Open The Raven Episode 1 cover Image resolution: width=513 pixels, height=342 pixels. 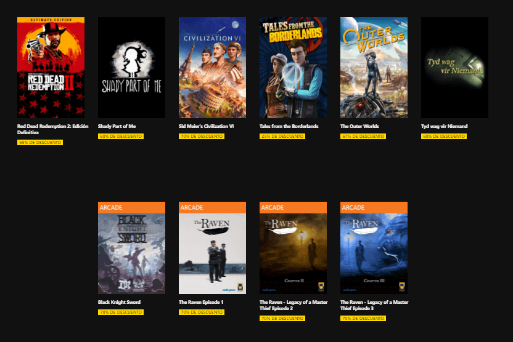[212, 248]
